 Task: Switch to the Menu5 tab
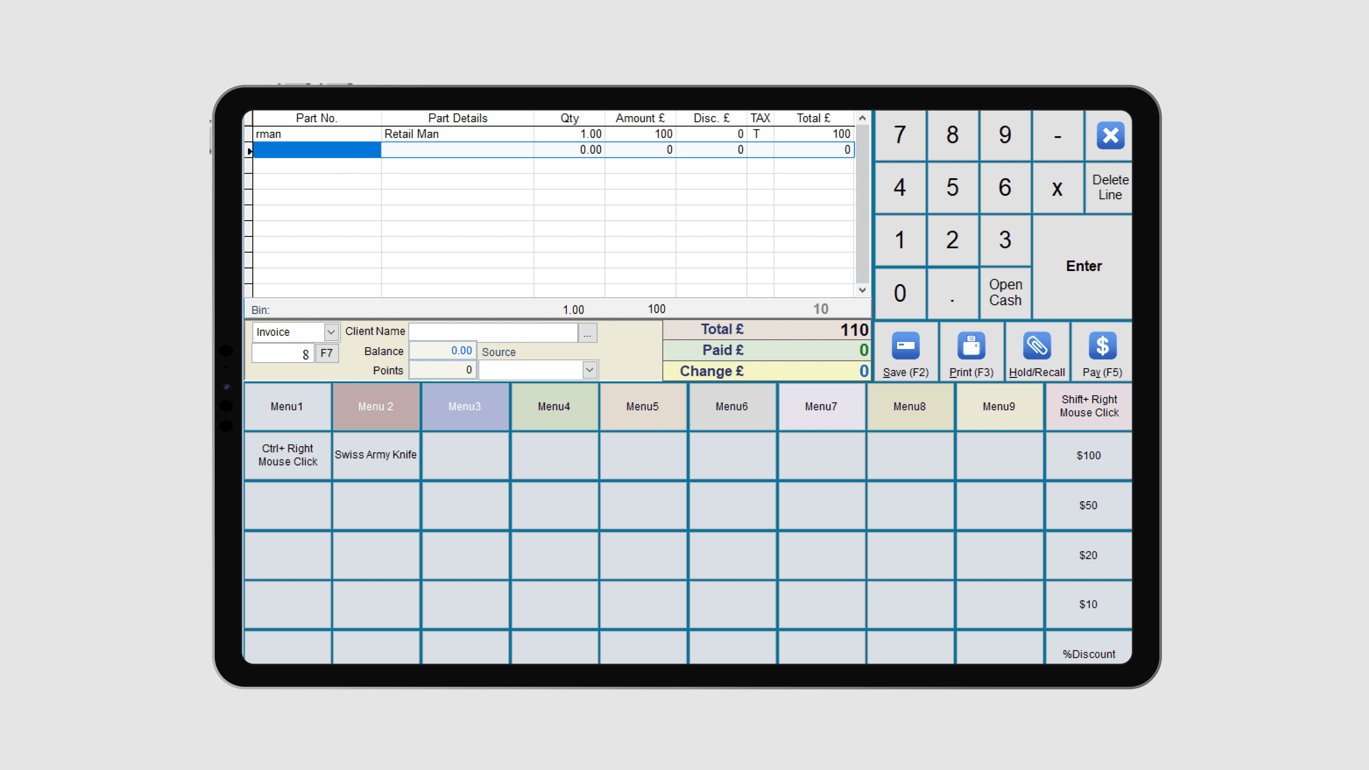pyautogui.click(x=642, y=407)
